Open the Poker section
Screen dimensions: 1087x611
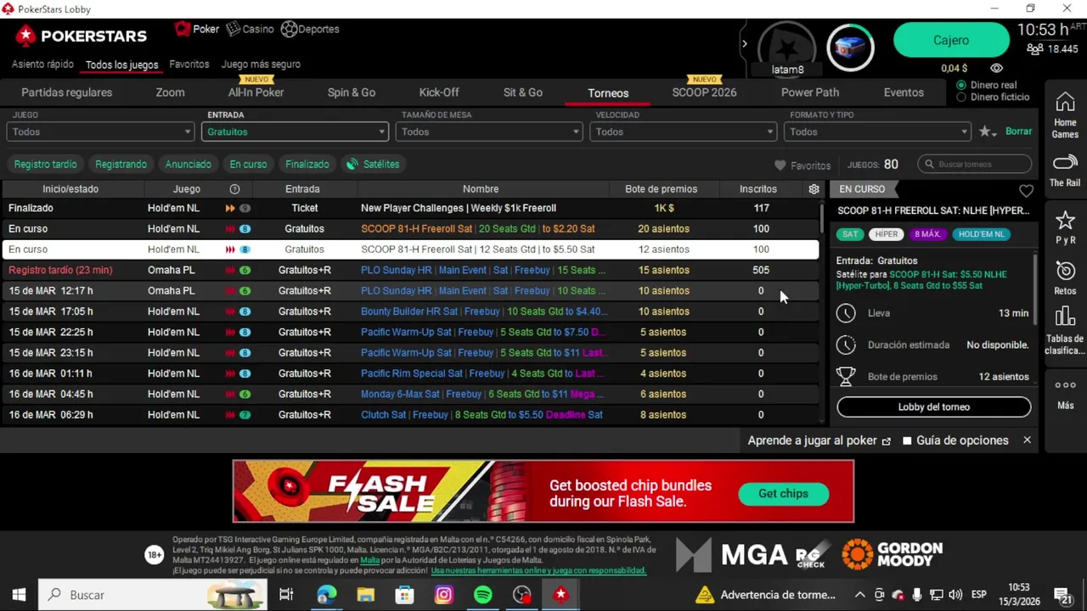[197, 29]
